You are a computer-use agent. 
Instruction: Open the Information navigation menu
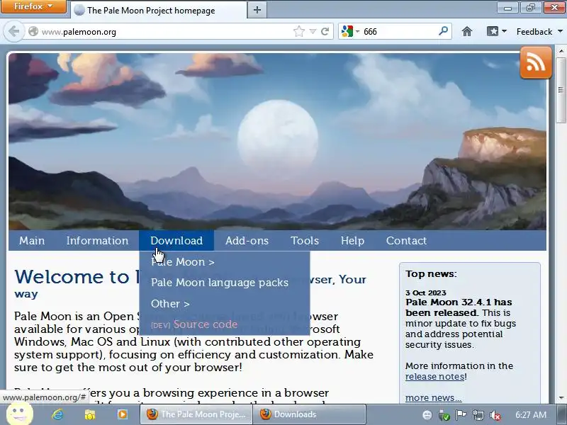(x=97, y=241)
